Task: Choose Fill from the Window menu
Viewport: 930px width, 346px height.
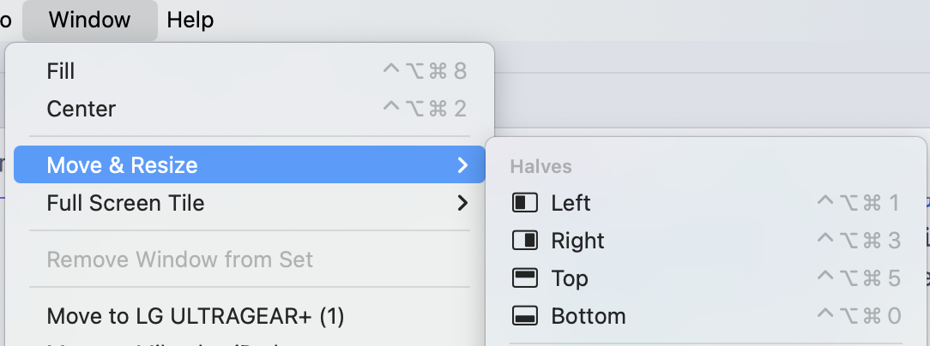Action: point(61,71)
